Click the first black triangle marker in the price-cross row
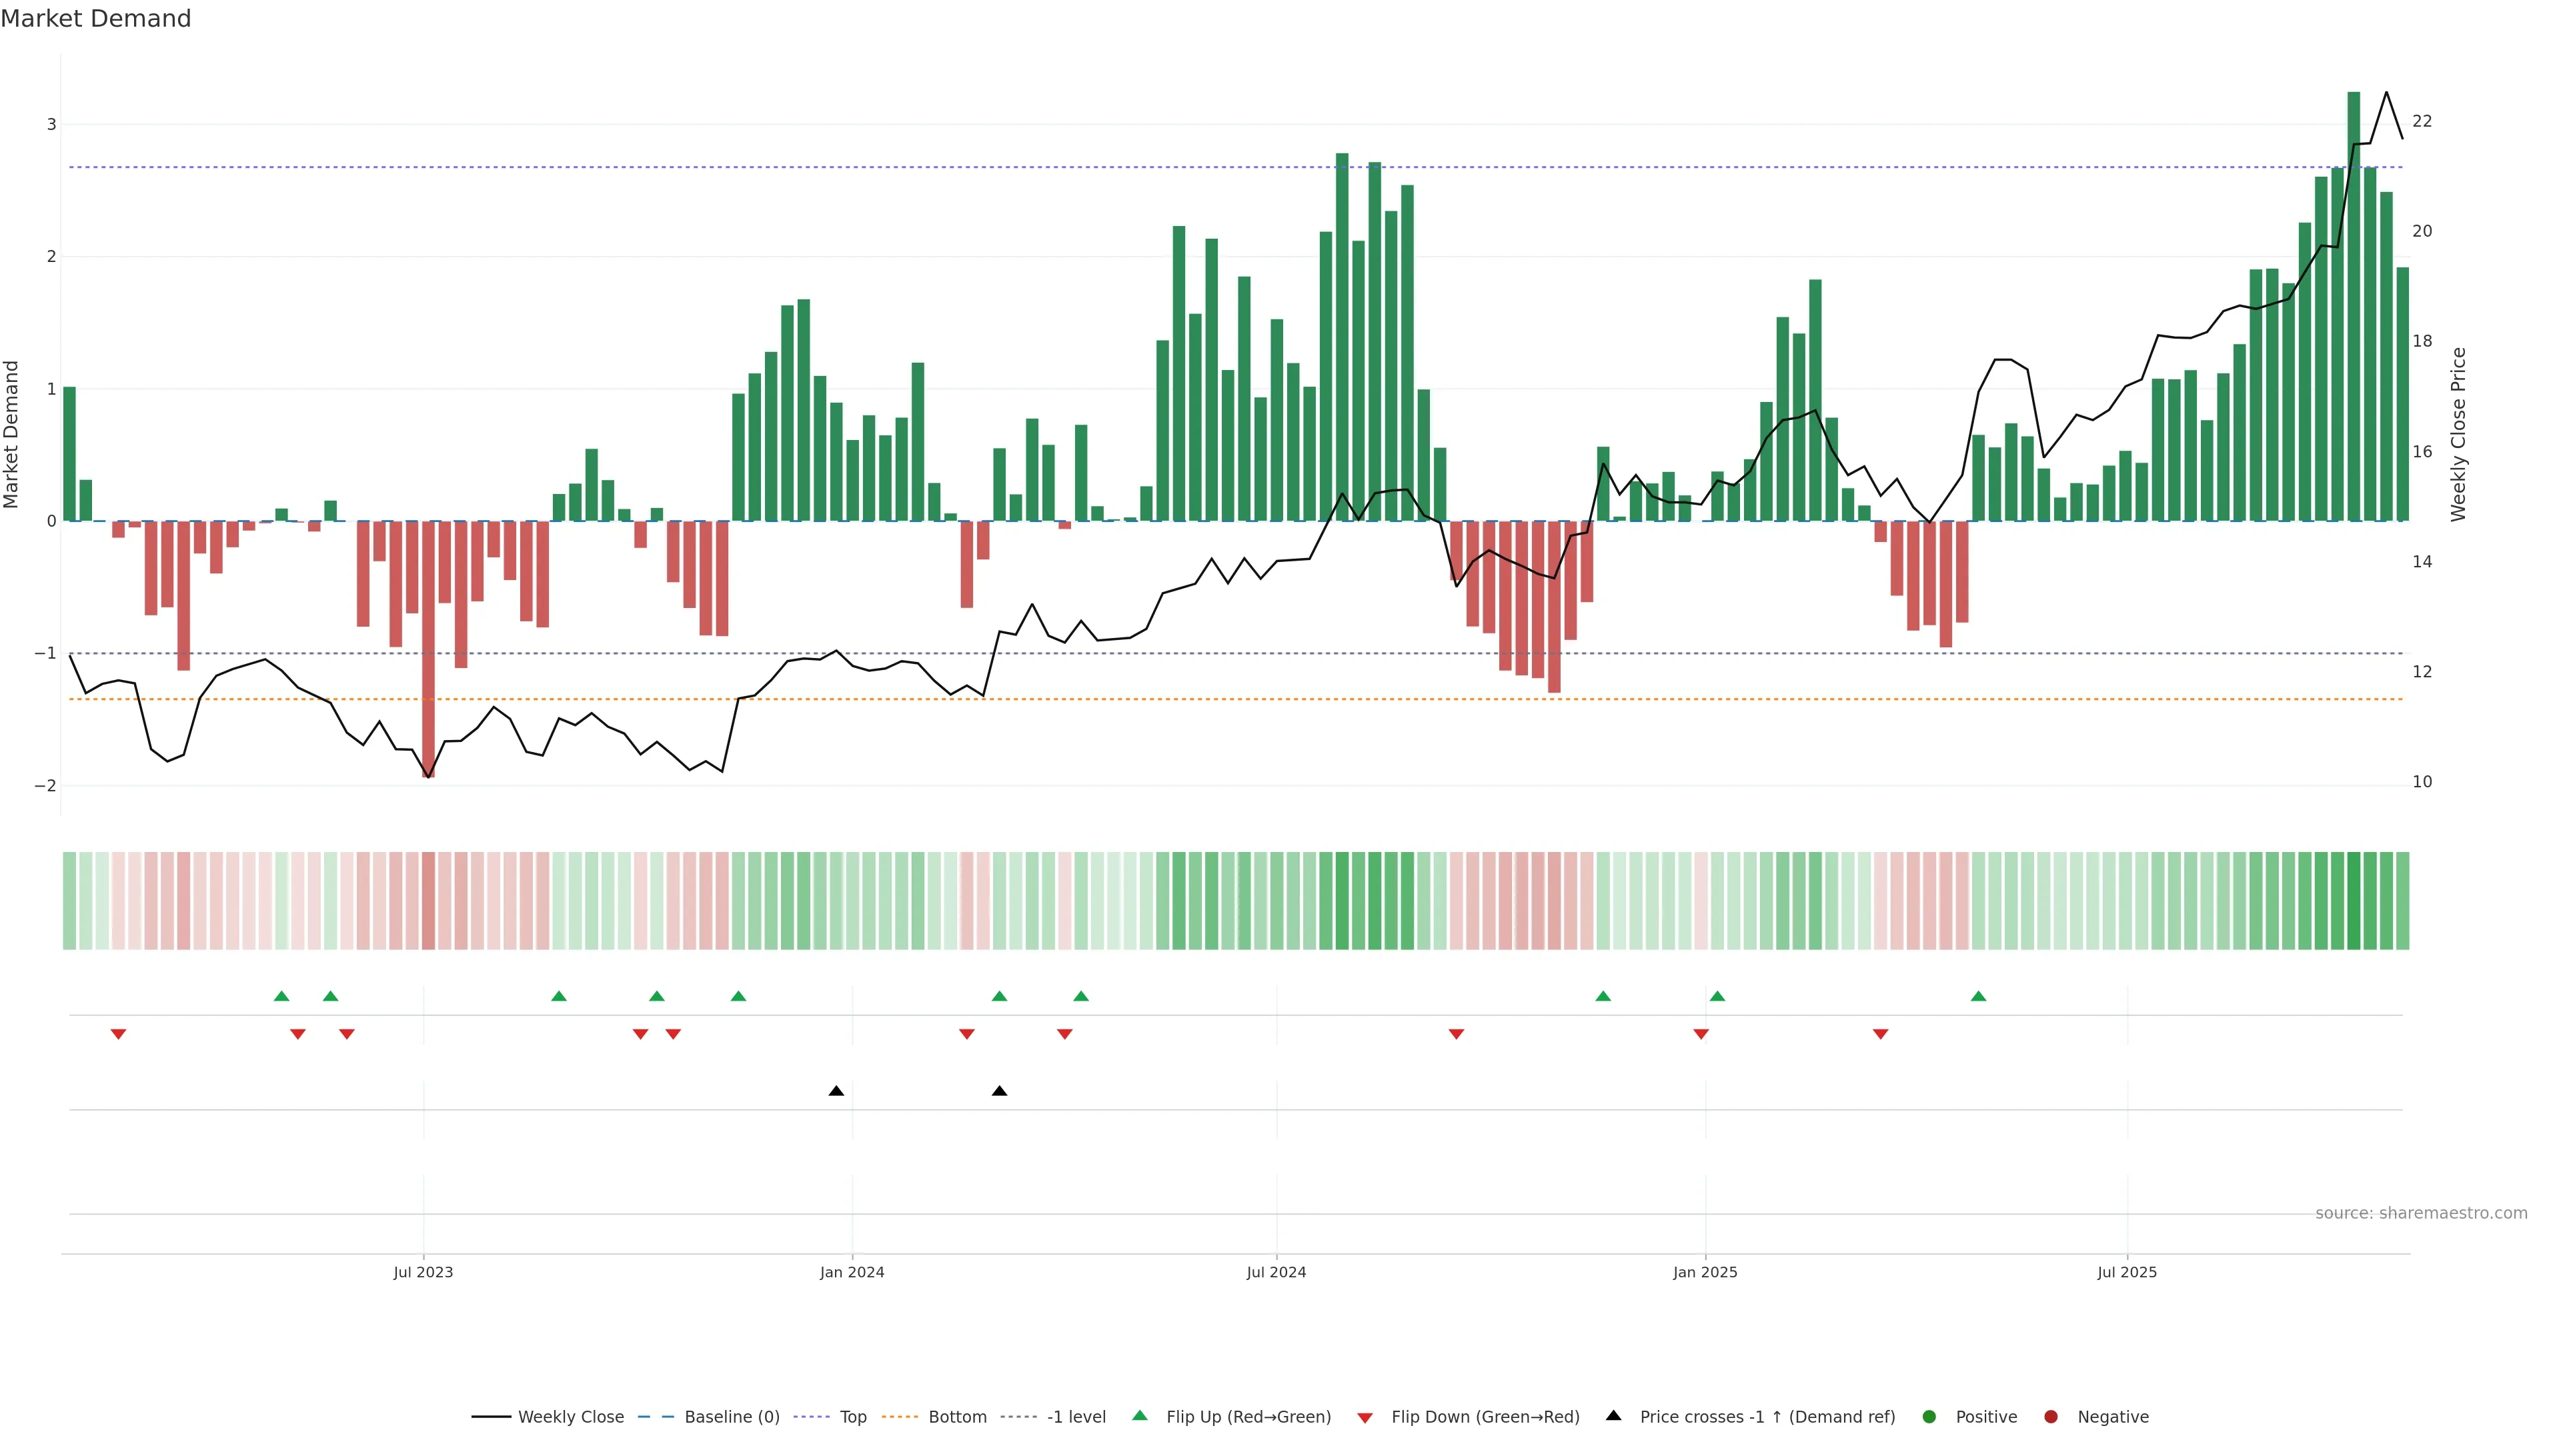The height and width of the screenshot is (1440, 2561). 836,1091
